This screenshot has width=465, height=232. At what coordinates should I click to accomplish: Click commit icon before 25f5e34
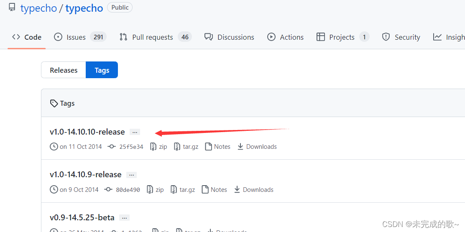(112, 147)
